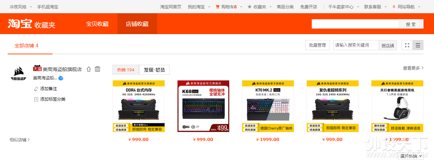Open the 复仇者超频系列 memory thumbnail
434x164 pixels.
point(333,106)
